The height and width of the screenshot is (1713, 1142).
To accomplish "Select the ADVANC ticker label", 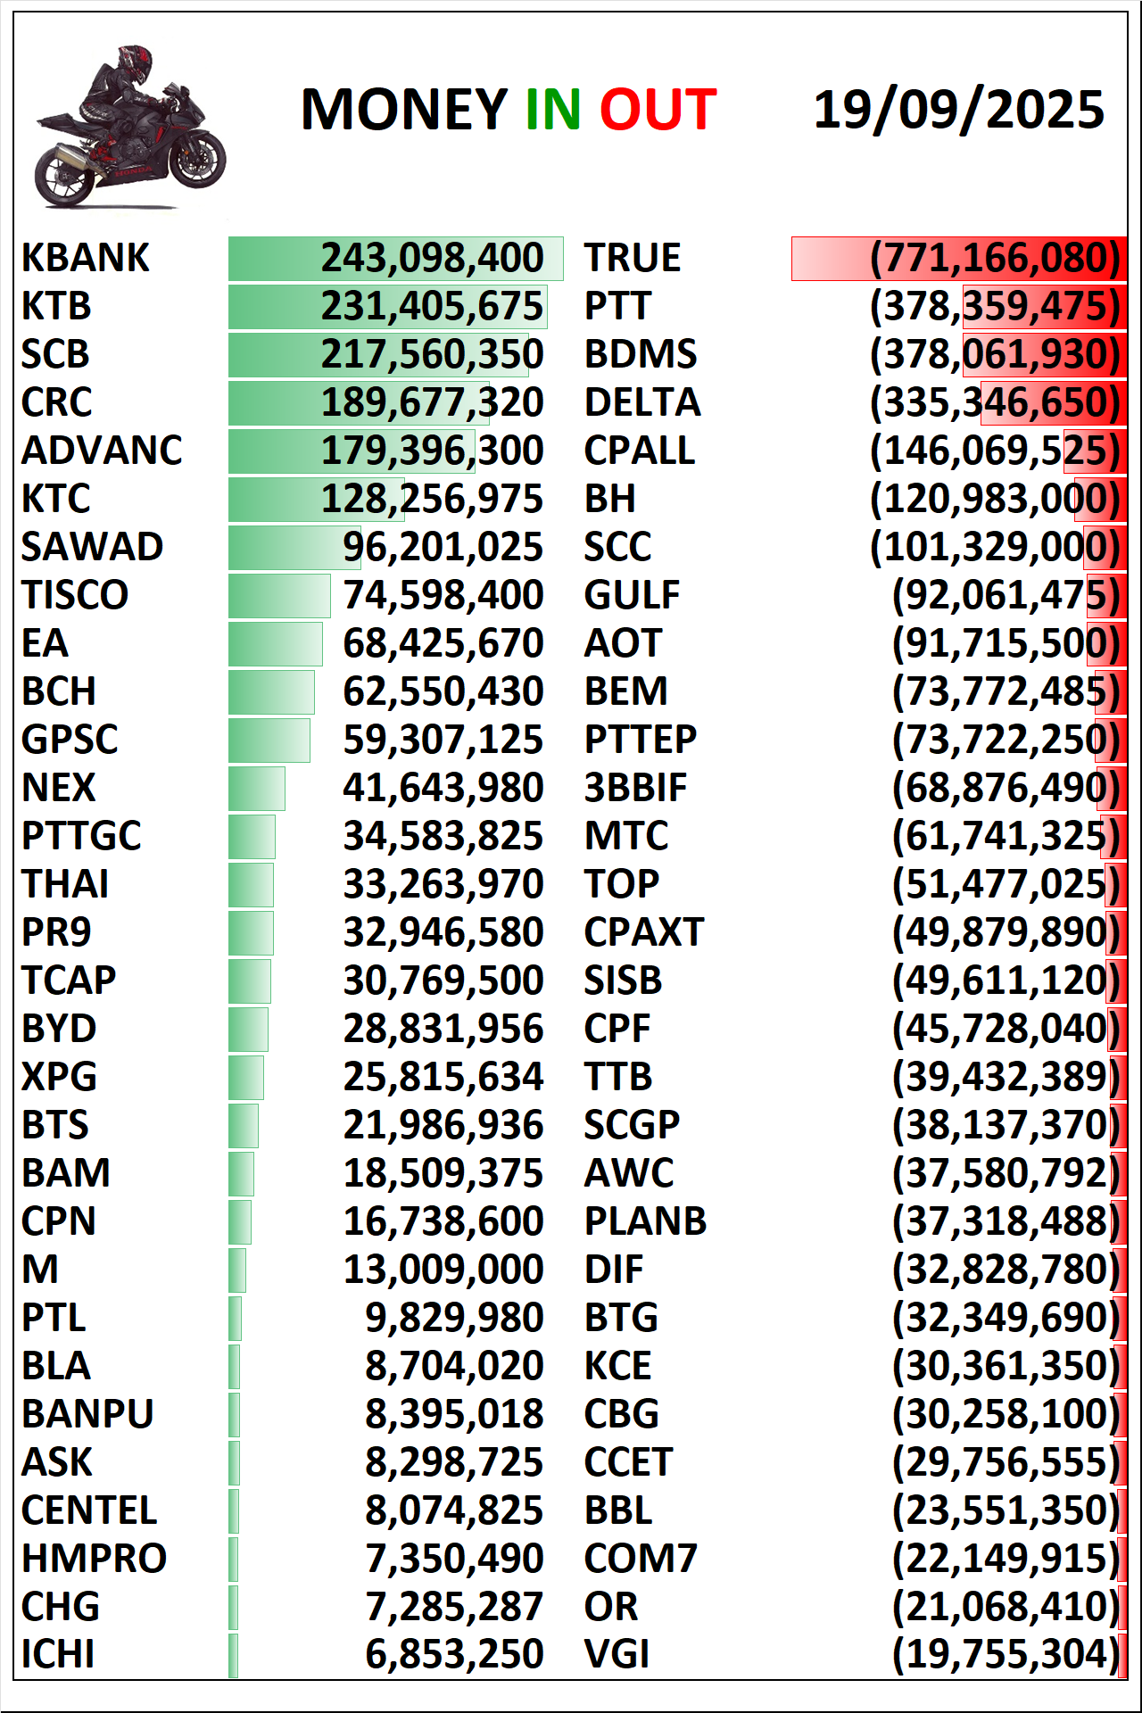I will pyautogui.click(x=102, y=451).
